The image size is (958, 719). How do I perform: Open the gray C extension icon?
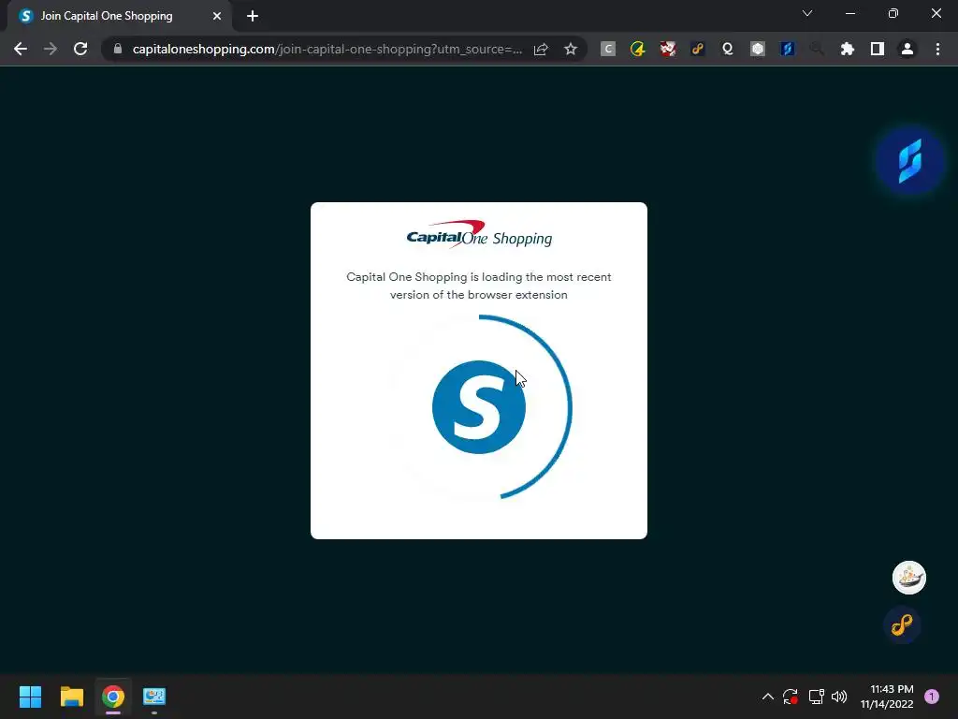point(608,49)
